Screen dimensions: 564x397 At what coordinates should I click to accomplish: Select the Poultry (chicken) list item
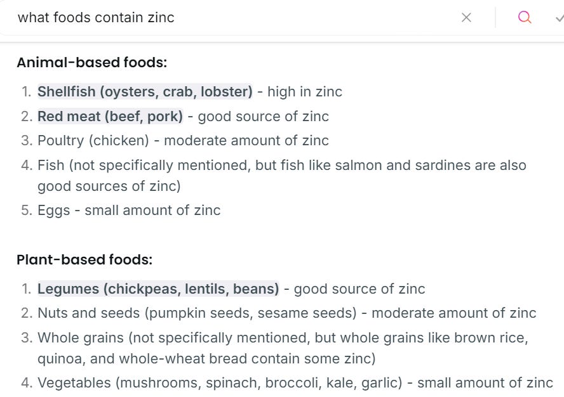point(94,141)
